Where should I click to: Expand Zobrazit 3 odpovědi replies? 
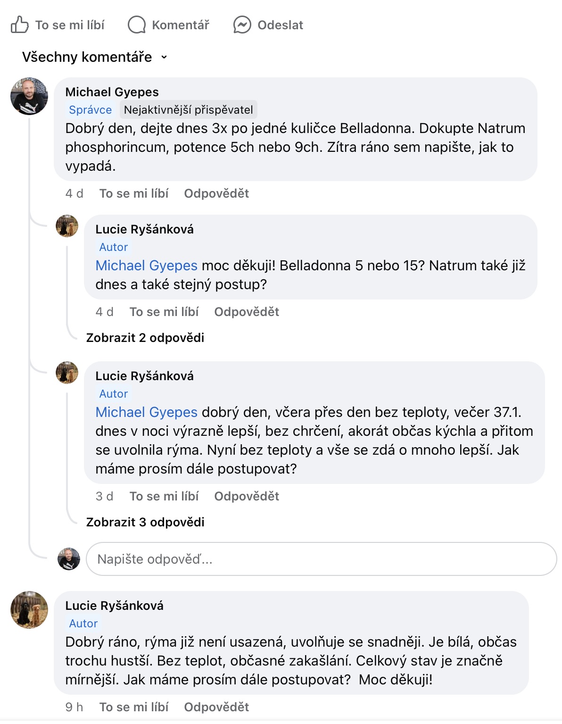click(x=145, y=522)
